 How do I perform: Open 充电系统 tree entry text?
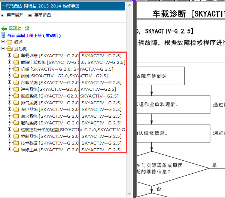pos(71,109)
